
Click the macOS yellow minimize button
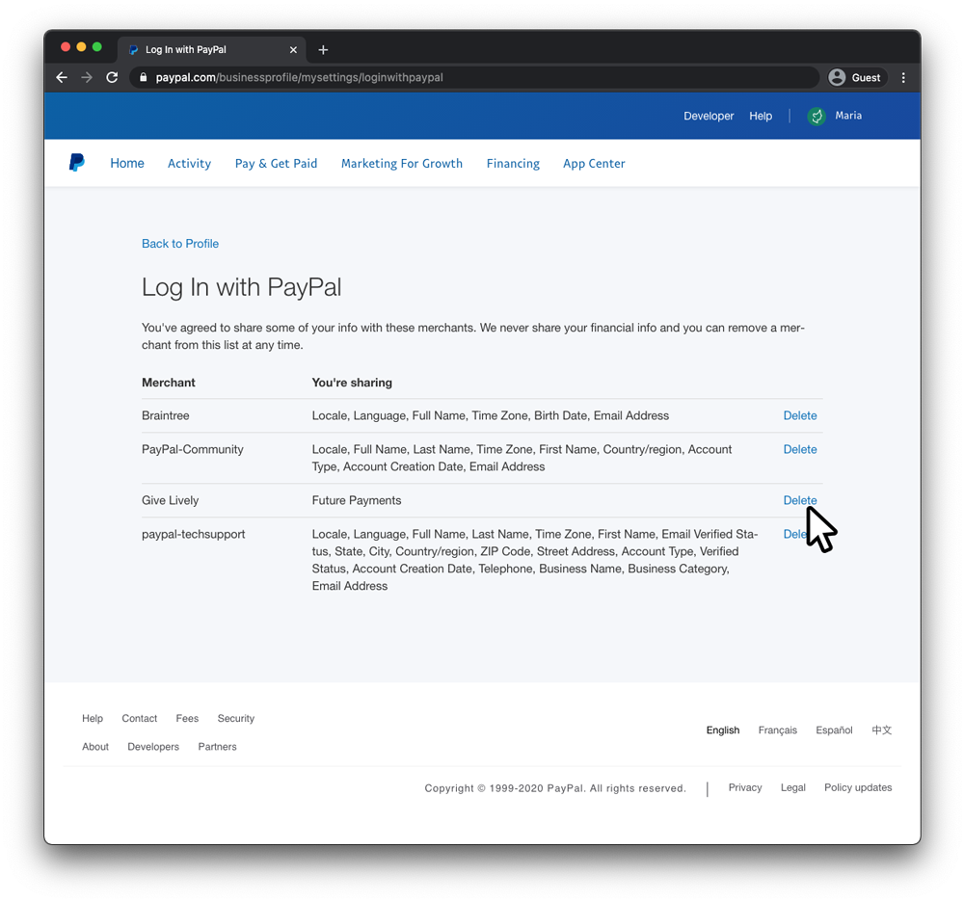pyautogui.click(x=81, y=47)
